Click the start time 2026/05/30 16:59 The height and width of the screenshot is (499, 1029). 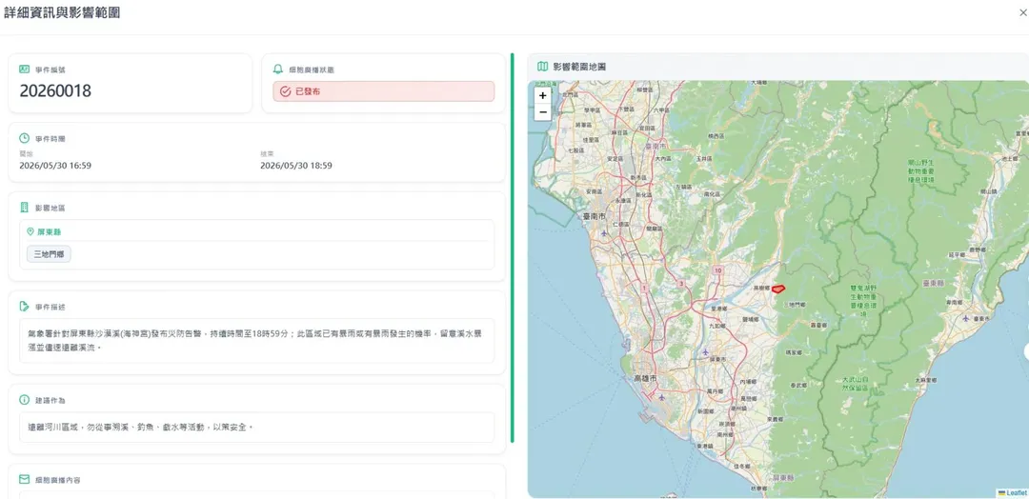click(55, 166)
